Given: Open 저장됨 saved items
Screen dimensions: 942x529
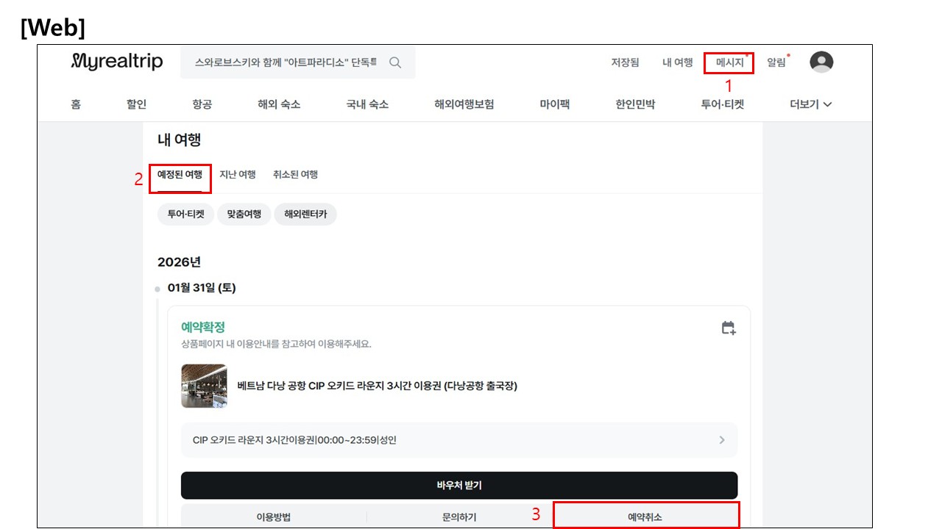Looking at the screenshot, I should click(625, 62).
